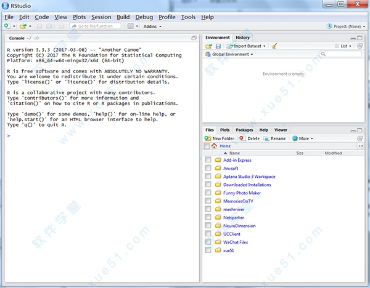
Task: Refresh the Files pane listing
Action: coord(360,138)
